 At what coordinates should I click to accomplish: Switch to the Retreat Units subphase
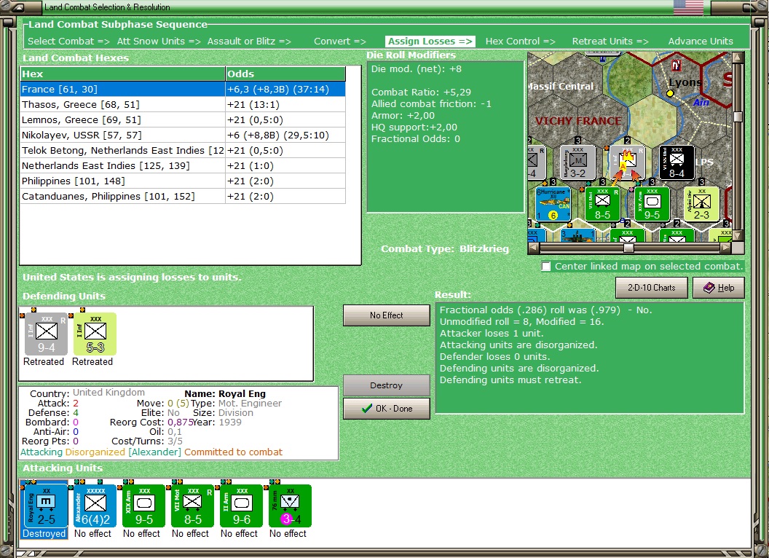(610, 41)
